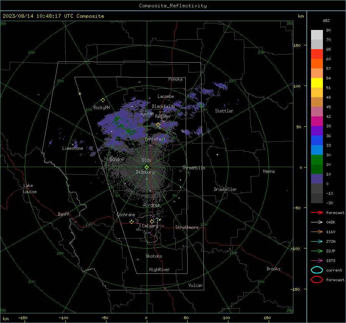Viewport: 346px width, 323px height.
Task: Click the red forecast ellipse icon
Action: coord(317,280)
